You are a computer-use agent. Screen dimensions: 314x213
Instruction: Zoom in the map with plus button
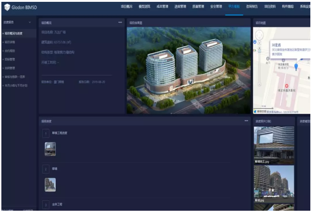[260, 48]
